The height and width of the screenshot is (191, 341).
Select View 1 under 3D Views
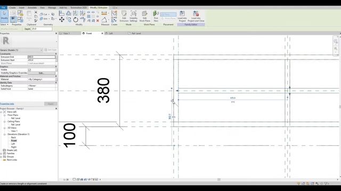[14, 131]
